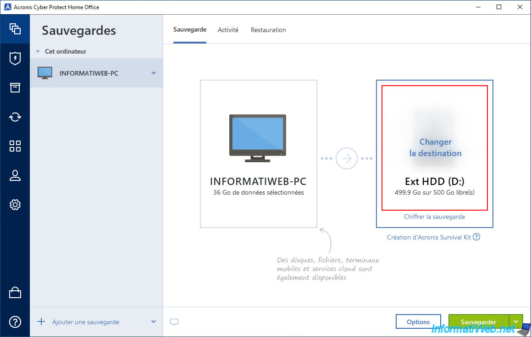Click the help icon beside Survival Kit link
This screenshot has width=531, height=337.
(476, 237)
